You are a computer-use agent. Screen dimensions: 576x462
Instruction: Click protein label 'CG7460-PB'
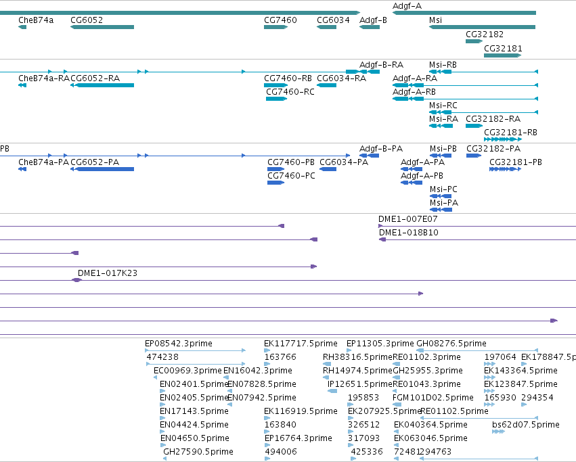pos(291,162)
